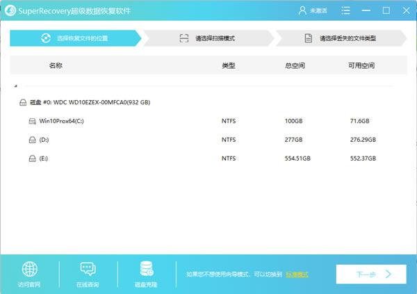The width and height of the screenshot is (417, 294).
Task: Sort by the Total Space column header
Action: pos(295,66)
